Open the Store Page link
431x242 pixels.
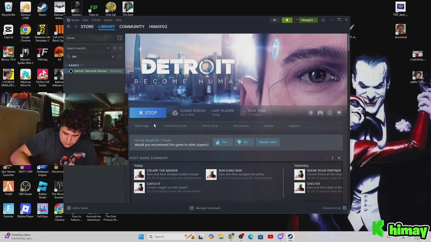click(142, 126)
